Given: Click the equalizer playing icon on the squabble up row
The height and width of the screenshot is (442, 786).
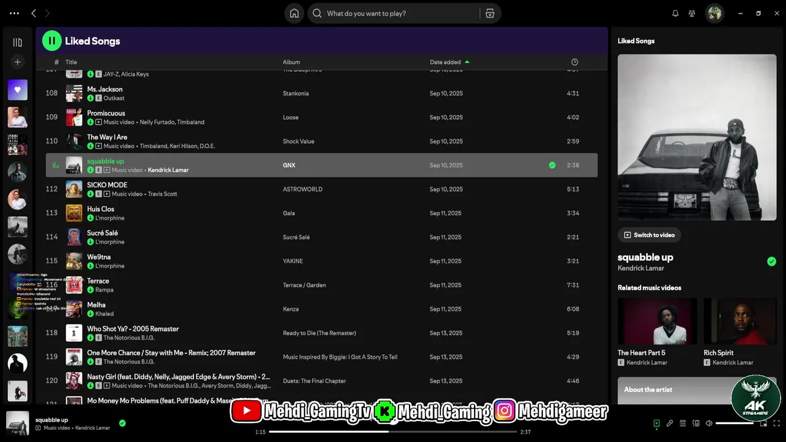Looking at the screenshot, I should click(x=55, y=165).
